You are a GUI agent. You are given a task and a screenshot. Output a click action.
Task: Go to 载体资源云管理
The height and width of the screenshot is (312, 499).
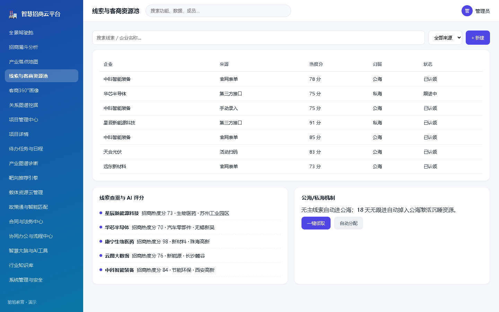point(42,192)
